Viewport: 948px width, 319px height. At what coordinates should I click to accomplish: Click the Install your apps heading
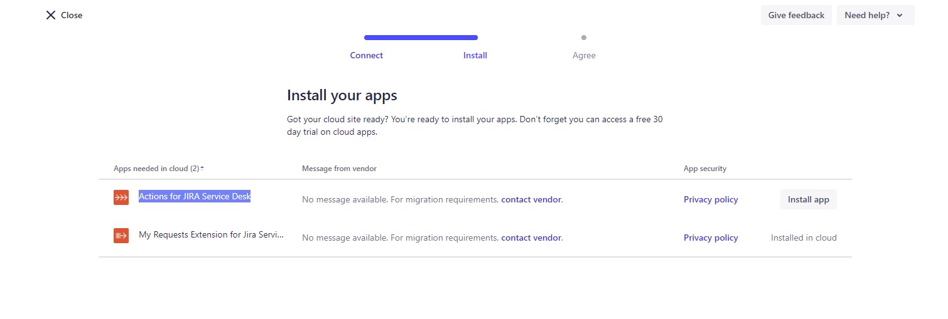(x=342, y=95)
